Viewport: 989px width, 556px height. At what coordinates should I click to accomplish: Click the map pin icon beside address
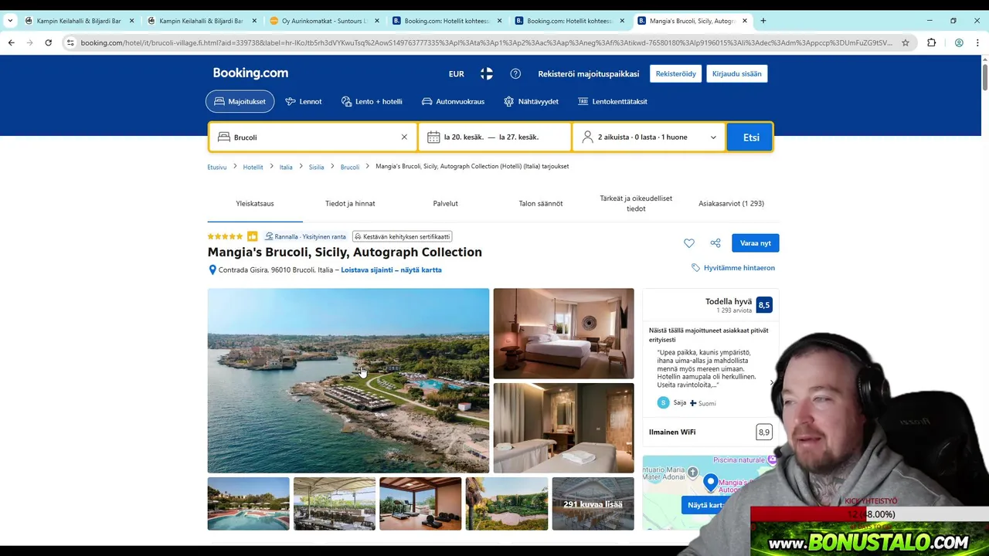point(212,270)
